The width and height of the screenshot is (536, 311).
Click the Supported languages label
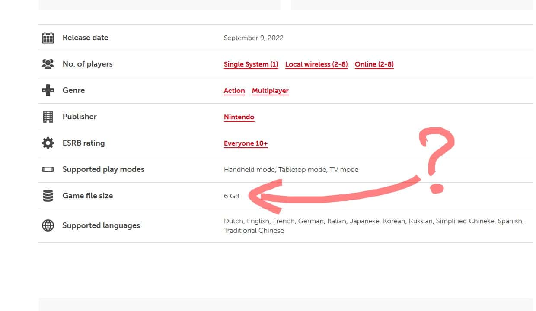pyautogui.click(x=101, y=225)
